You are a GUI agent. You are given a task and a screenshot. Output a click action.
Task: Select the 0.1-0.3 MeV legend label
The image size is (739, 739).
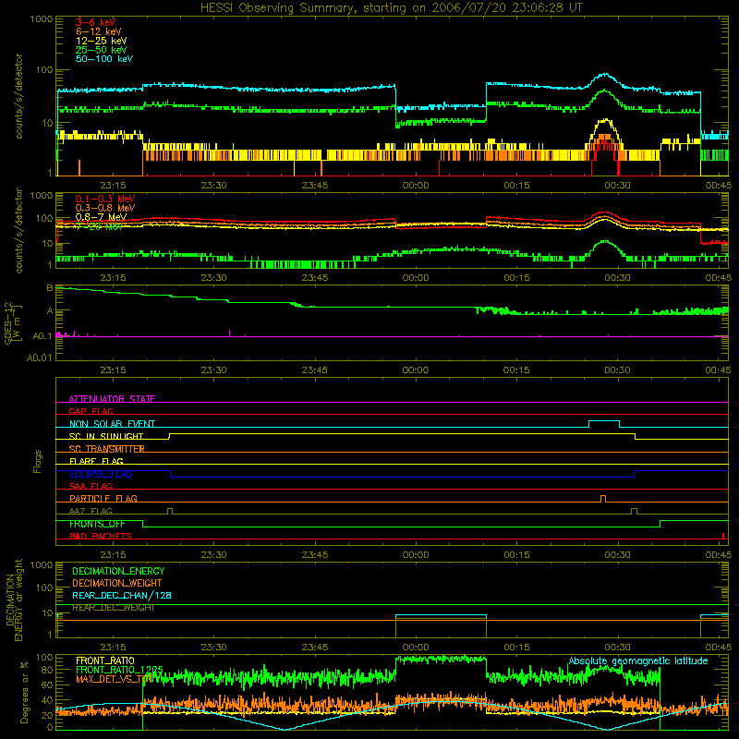pos(105,199)
